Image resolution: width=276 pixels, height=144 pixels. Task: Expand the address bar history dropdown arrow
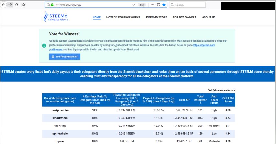134,5
